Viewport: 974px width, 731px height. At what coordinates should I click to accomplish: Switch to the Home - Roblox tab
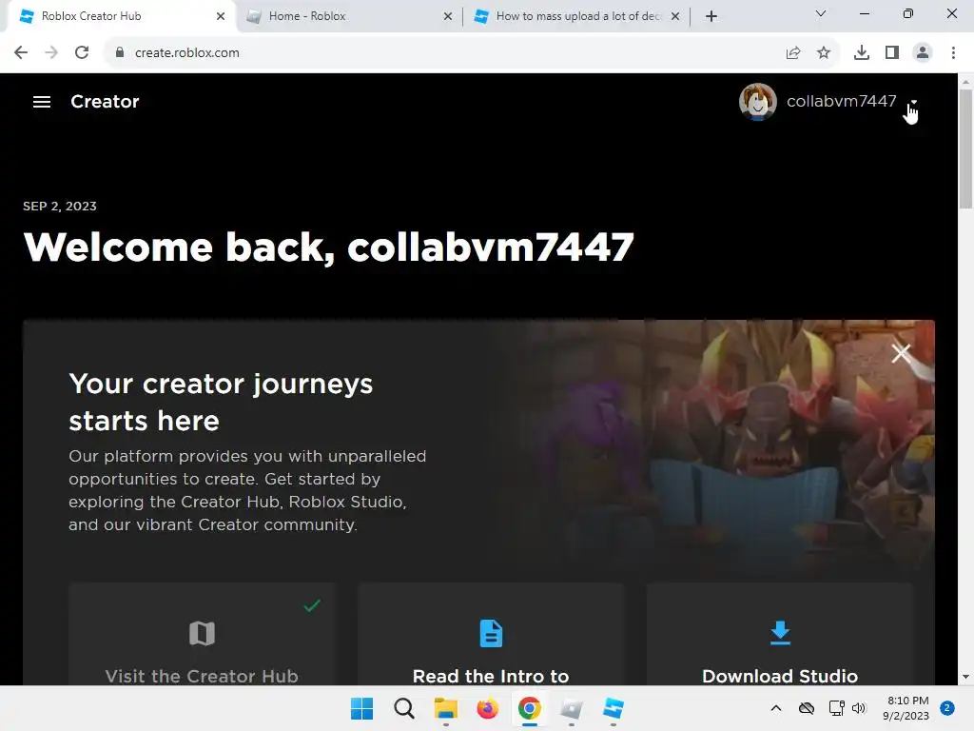coord(349,16)
